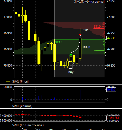Click the SiM1 [Price] legend label
The image size is (122, 130).
tap(20, 82)
